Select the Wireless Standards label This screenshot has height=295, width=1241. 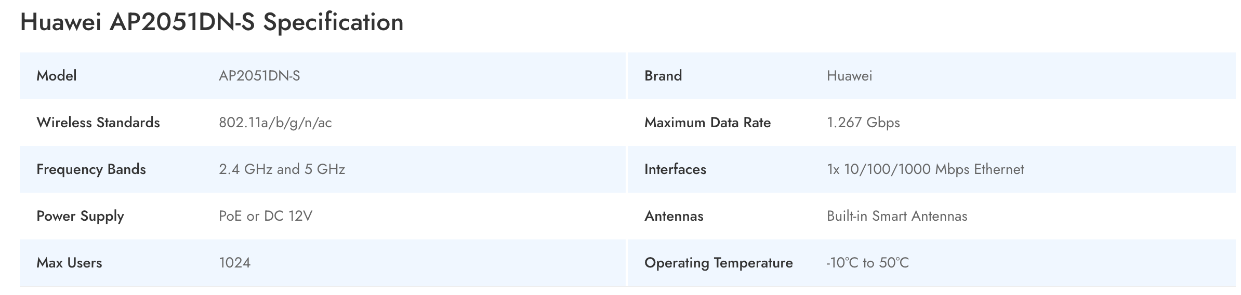[x=98, y=123]
